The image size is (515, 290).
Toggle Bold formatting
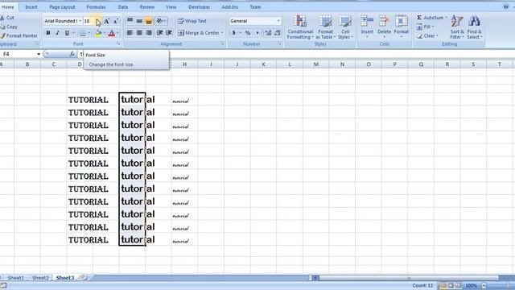pos(48,33)
